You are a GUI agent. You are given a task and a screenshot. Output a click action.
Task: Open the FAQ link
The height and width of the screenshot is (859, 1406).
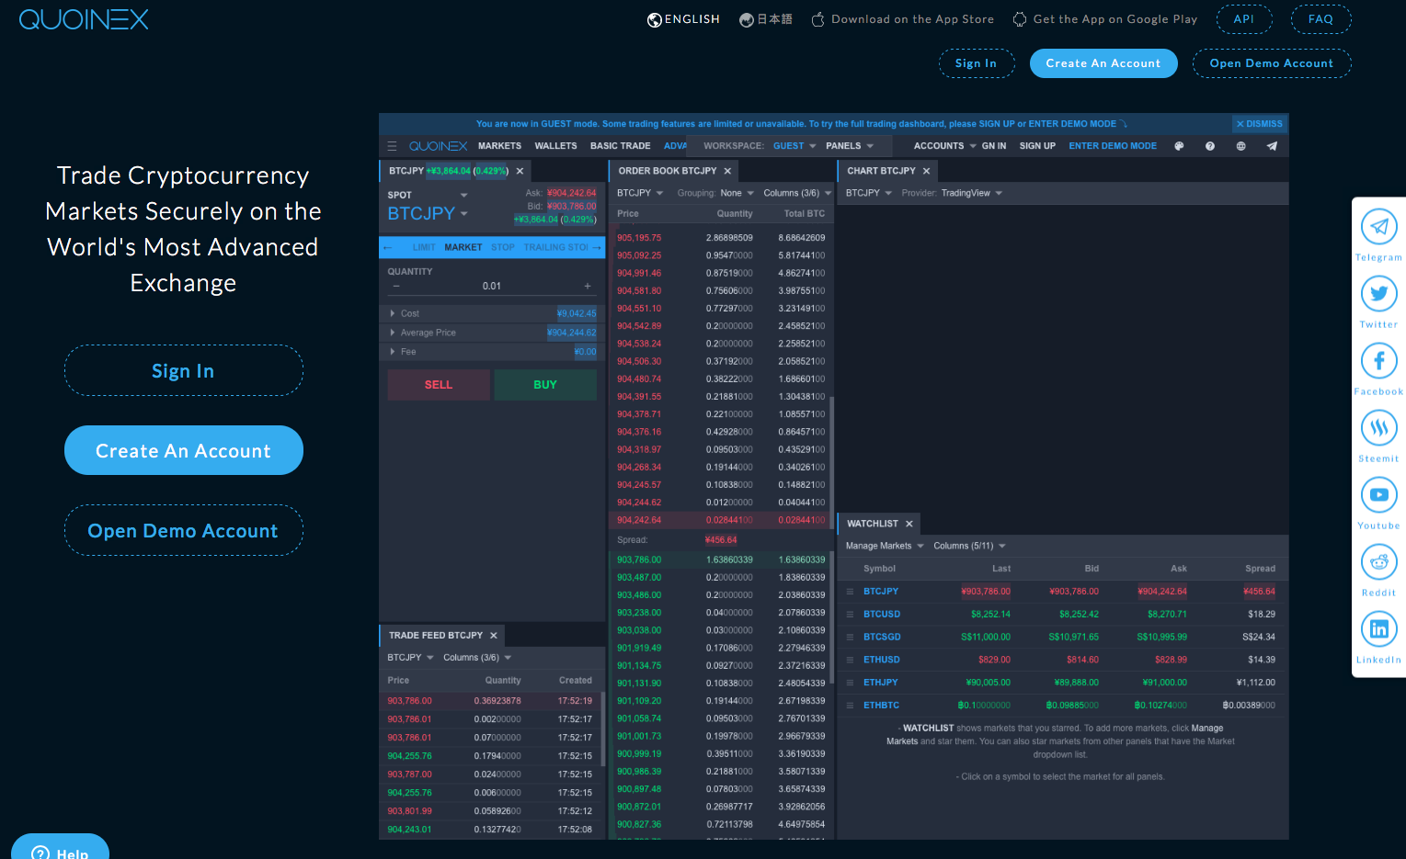tap(1320, 19)
